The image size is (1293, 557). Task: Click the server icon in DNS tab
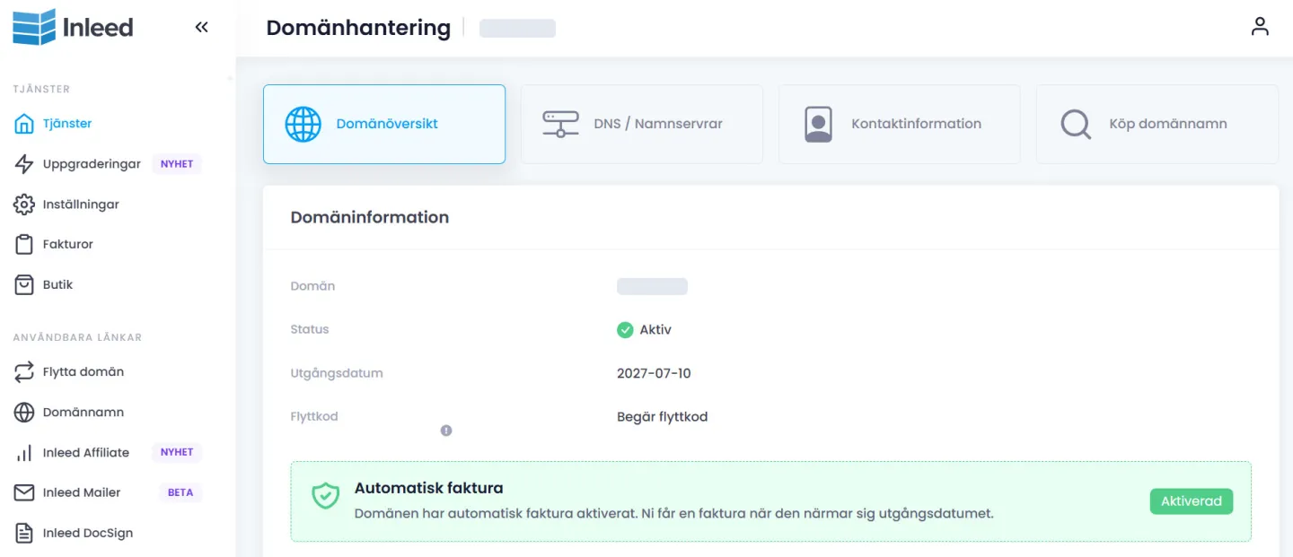[560, 124]
